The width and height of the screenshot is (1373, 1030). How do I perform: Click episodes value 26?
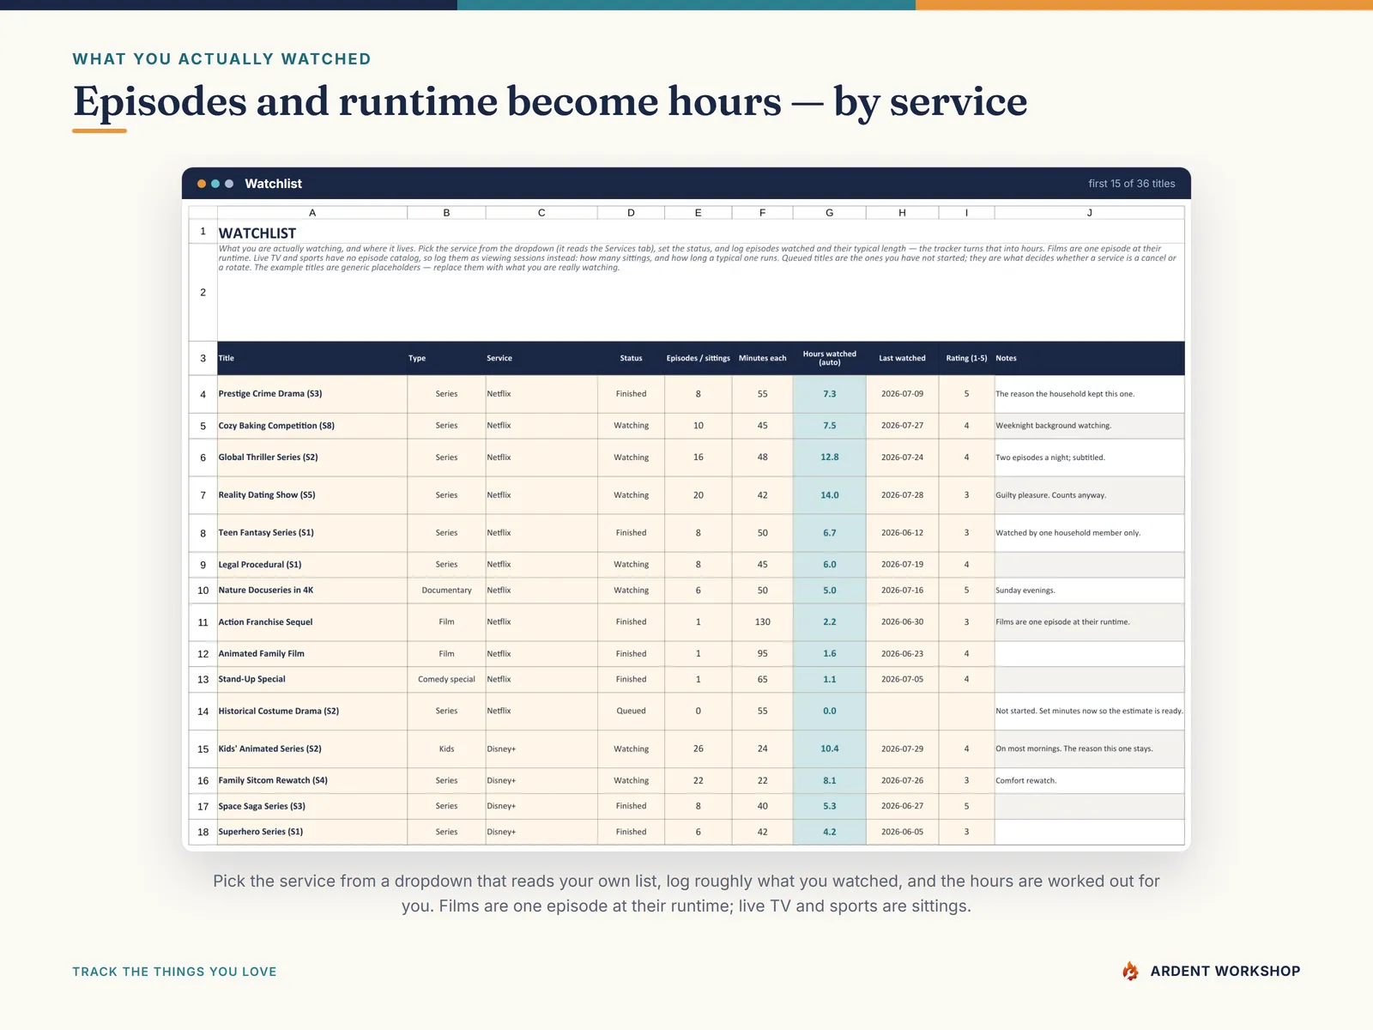699,748
